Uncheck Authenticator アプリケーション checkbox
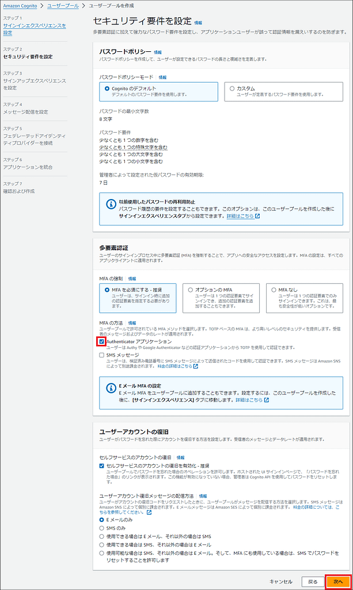 (102, 341)
